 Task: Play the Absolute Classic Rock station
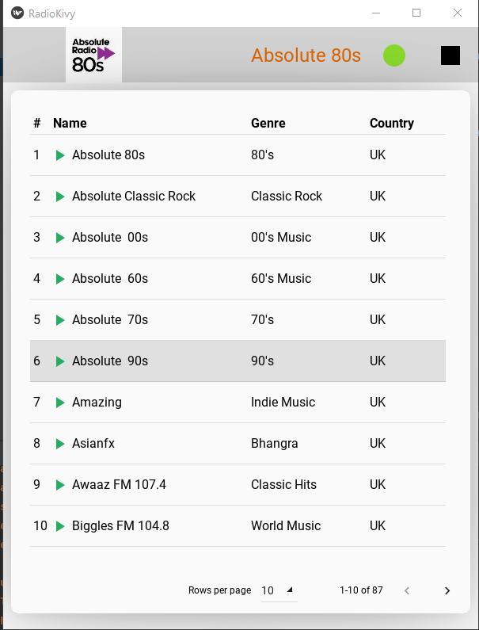(x=60, y=197)
